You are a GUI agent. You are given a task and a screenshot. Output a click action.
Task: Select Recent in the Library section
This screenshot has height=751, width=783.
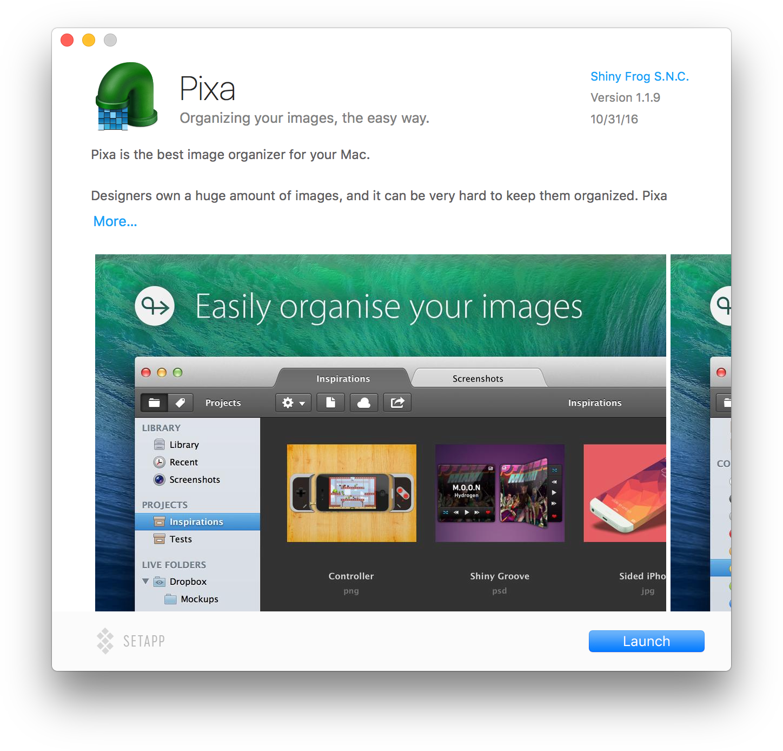pyautogui.click(x=183, y=462)
